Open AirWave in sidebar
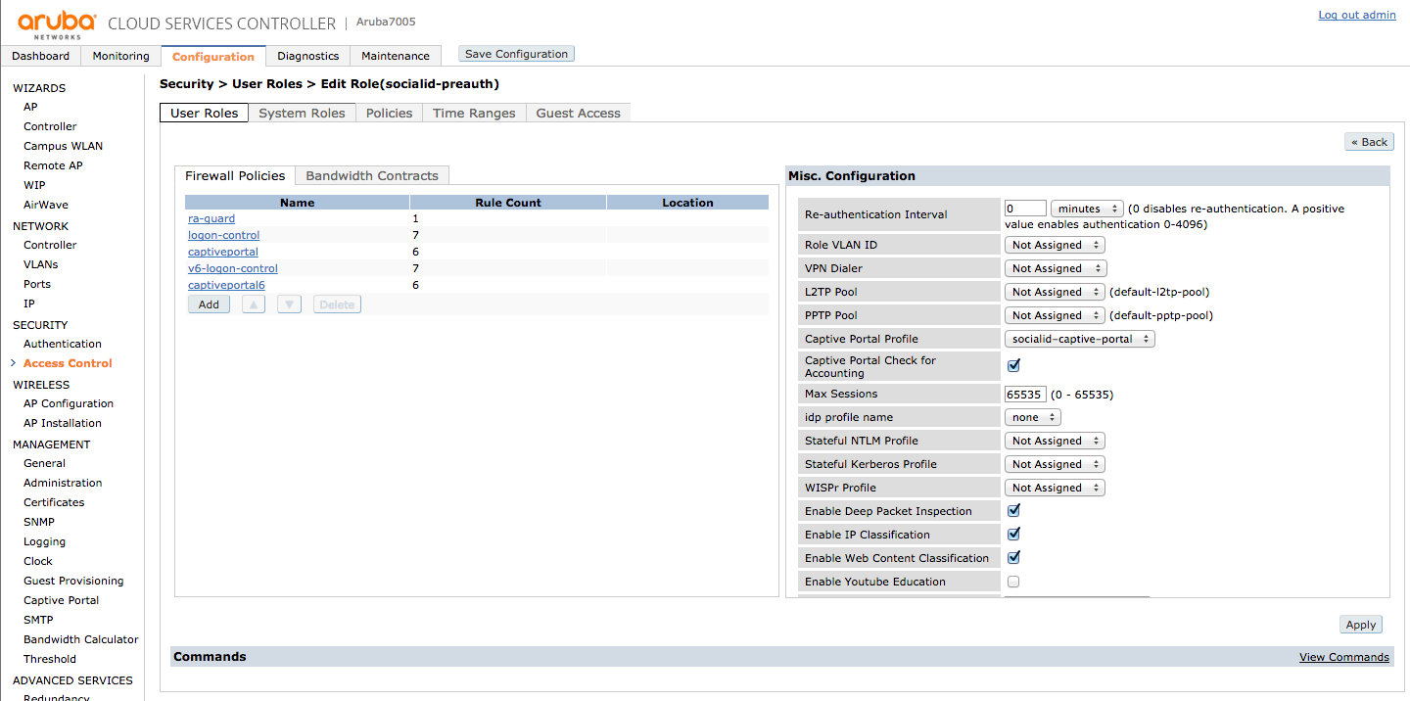1410x701 pixels. pyautogui.click(x=46, y=205)
